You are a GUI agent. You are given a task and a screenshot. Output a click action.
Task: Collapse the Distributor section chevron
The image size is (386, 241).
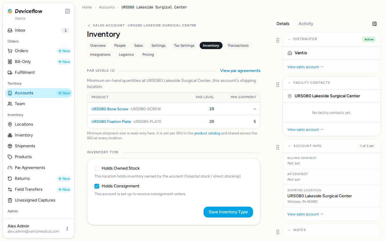point(289,39)
